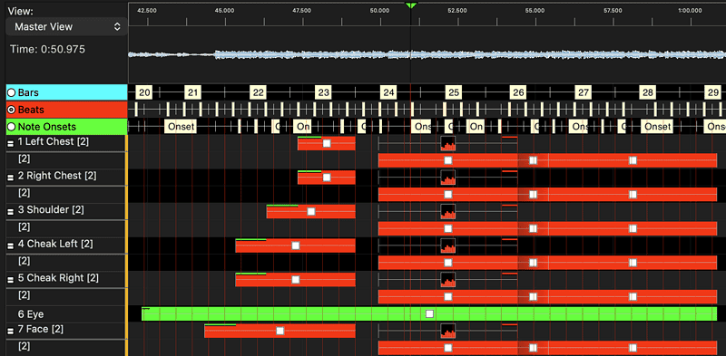The height and width of the screenshot is (356, 726).
Task: Collapse layers of 3 Shoulder model
Action: coord(10,211)
